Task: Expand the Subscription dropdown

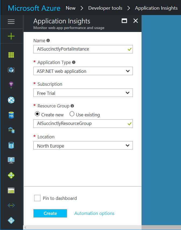Action: click(83, 93)
